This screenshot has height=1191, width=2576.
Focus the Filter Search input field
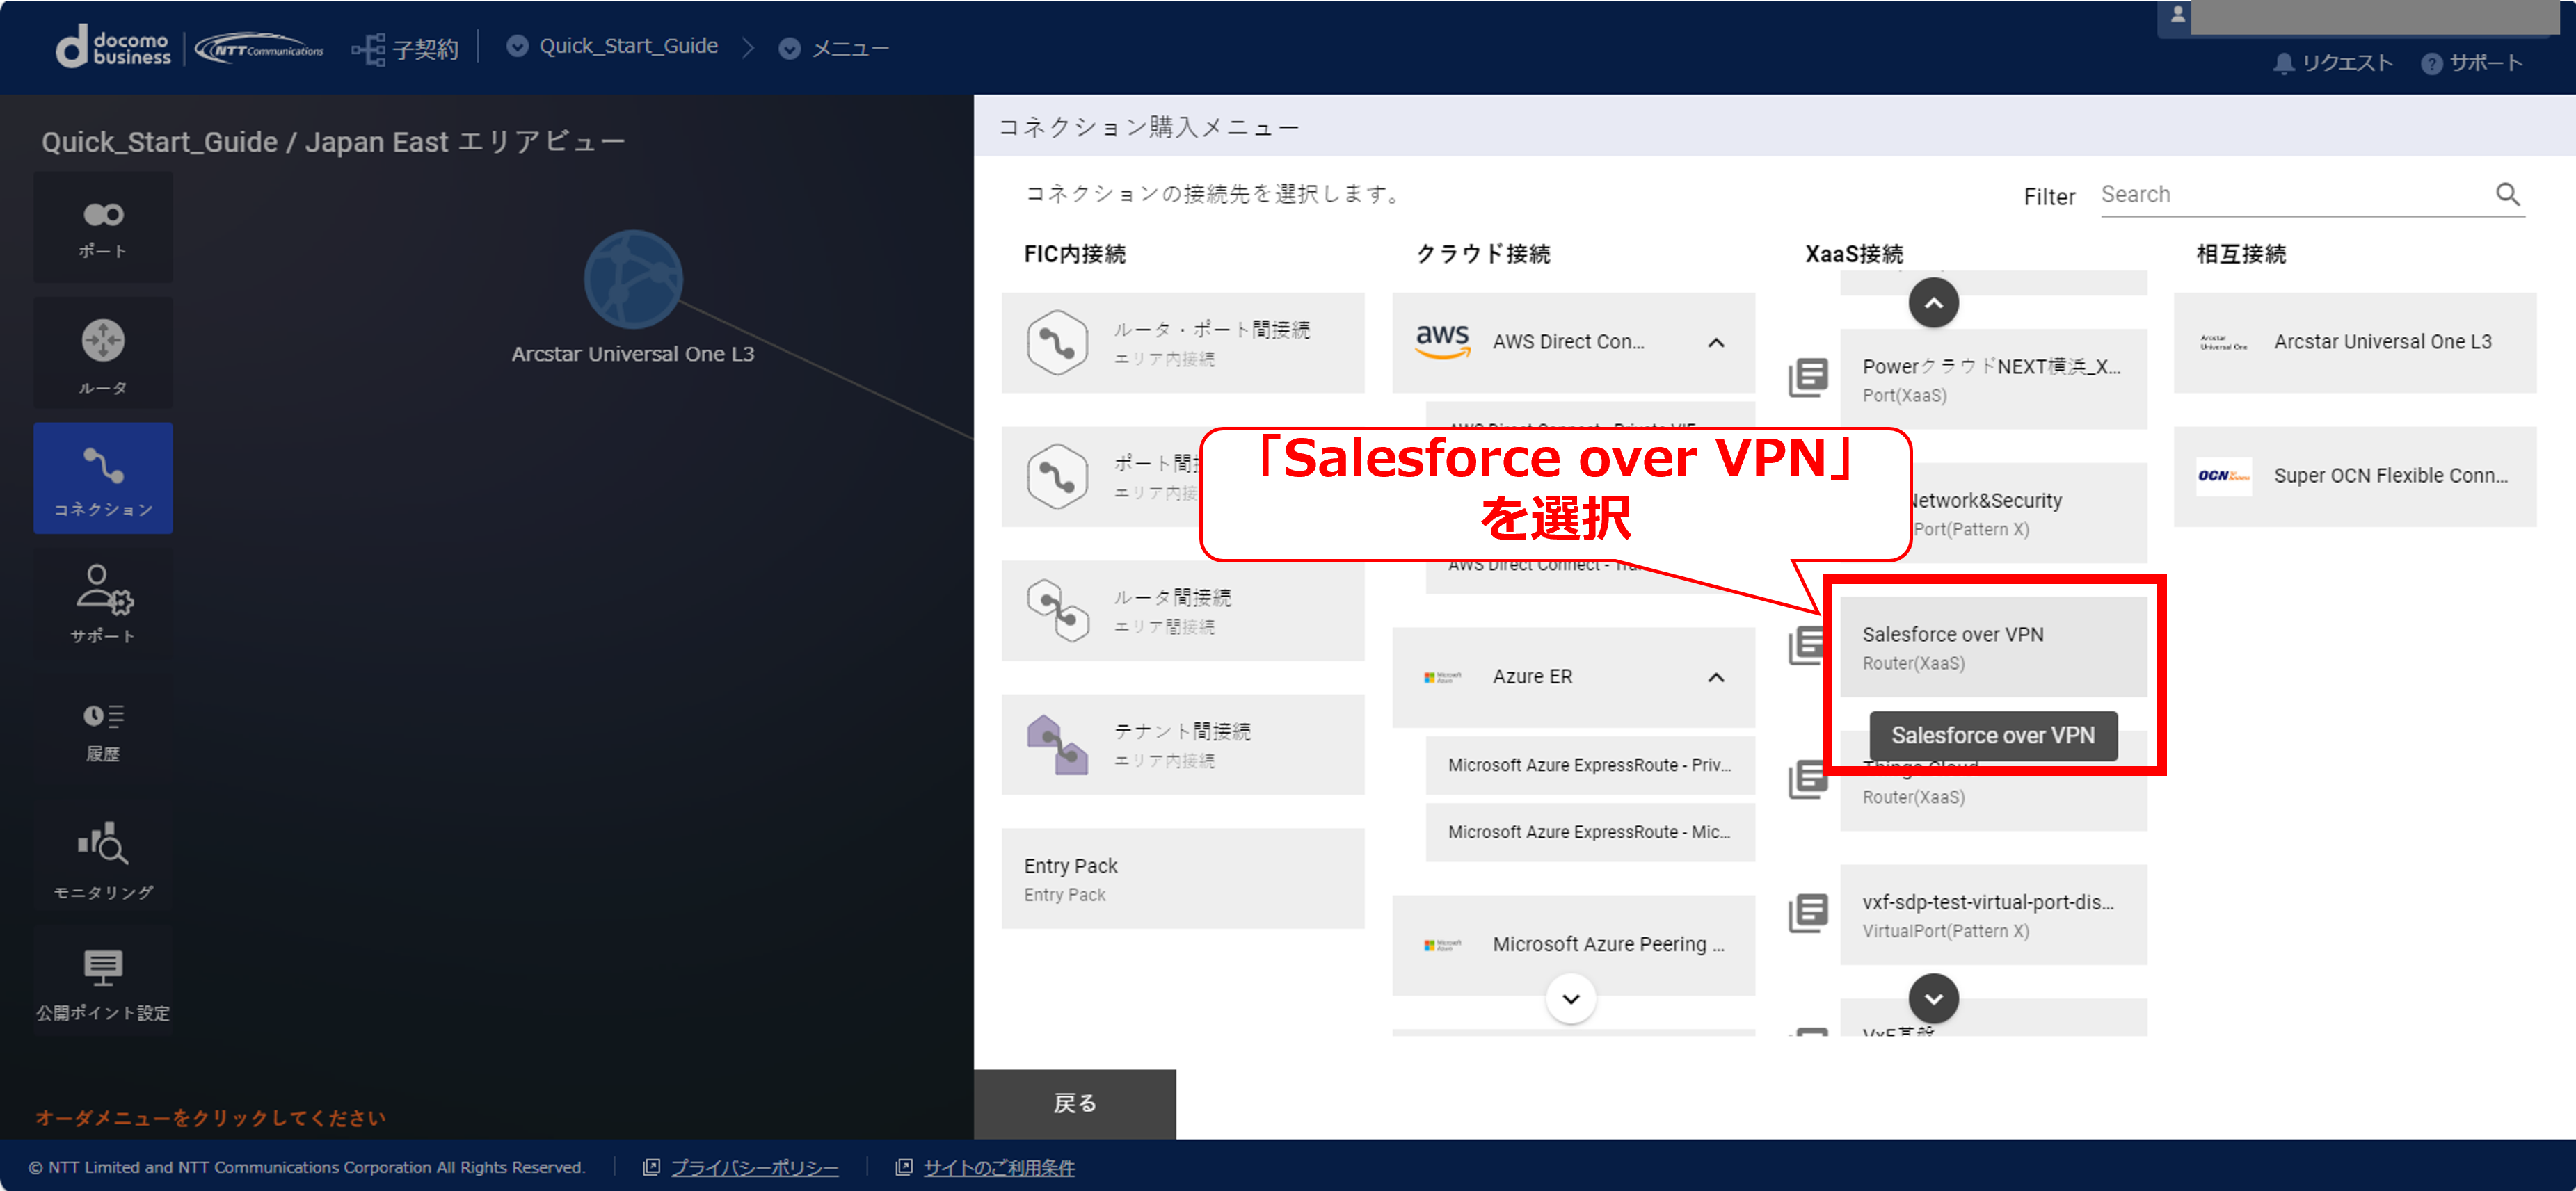2295,195
